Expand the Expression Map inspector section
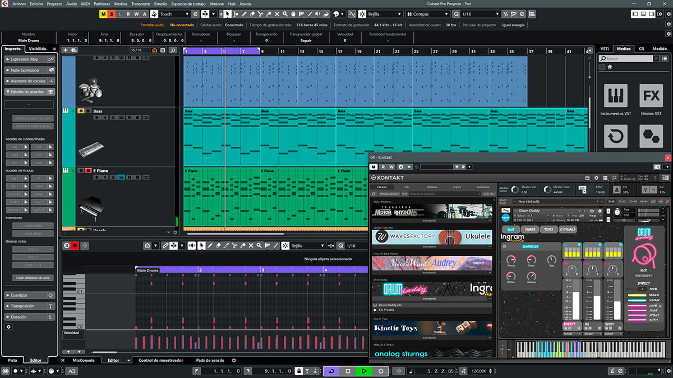 click(x=30, y=59)
